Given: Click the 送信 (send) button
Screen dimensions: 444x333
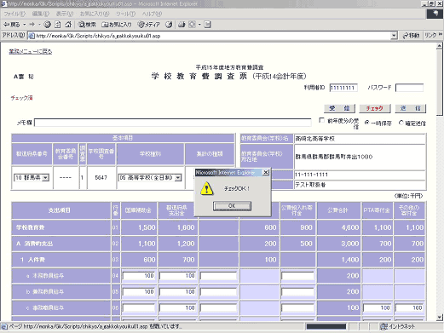Looking at the screenshot, I should click(x=410, y=108).
